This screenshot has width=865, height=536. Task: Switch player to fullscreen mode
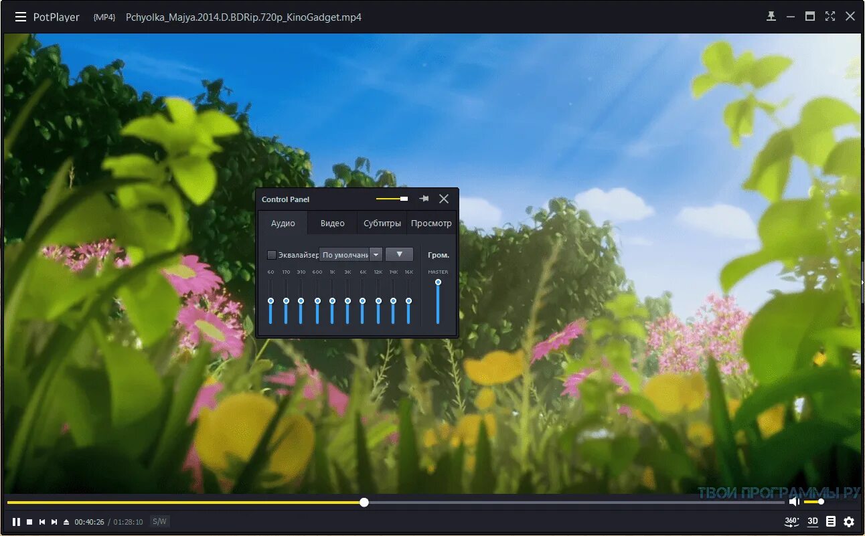click(x=830, y=17)
